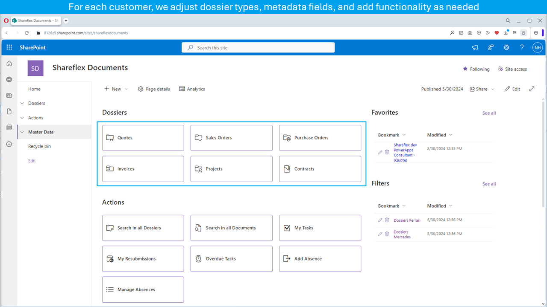547x307 pixels.
Task: Open My Sites globe icon in left rail
Action: 9,80
